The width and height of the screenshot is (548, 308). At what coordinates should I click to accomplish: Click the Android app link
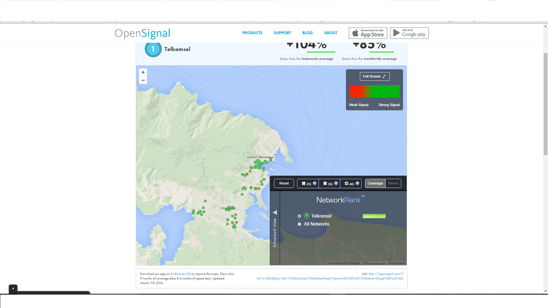(x=176, y=274)
